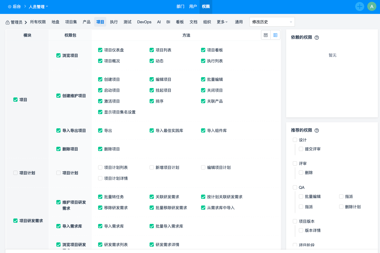Expand the 更多 menu
This screenshot has width=380, height=253.
click(x=222, y=22)
